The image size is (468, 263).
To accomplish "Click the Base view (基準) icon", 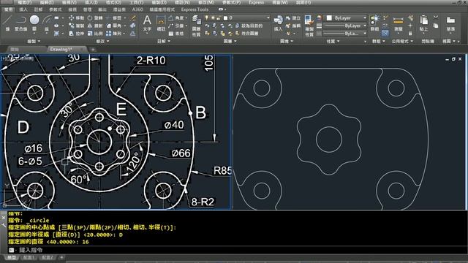I will 450,23.
